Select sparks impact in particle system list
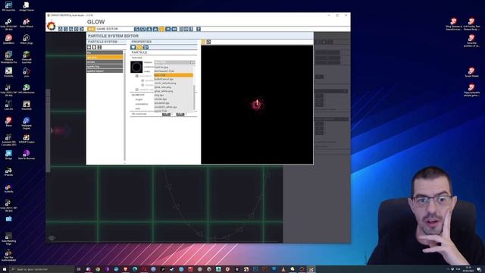Screen dimensions: 485x273 pyautogui.click(x=105, y=71)
